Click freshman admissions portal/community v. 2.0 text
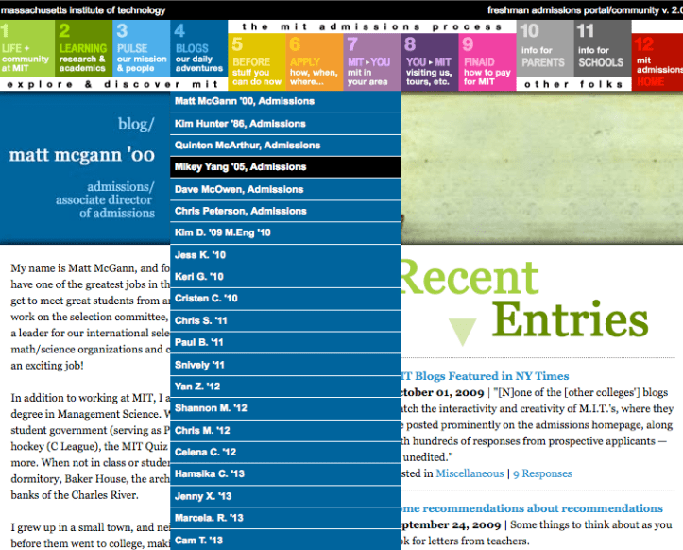The width and height of the screenshot is (683, 550). click(x=585, y=10)
